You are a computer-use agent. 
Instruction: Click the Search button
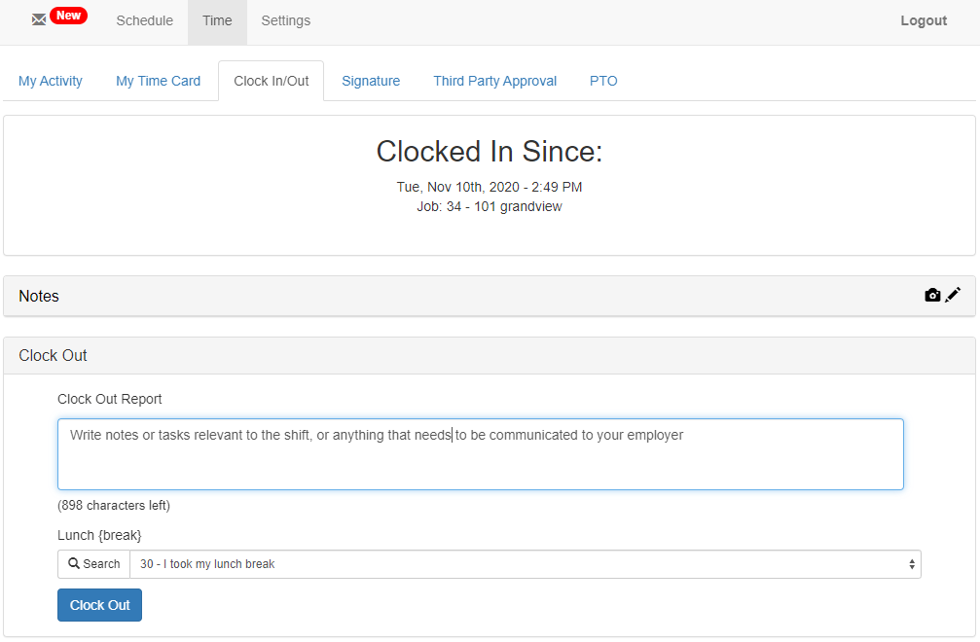tap(93, 564)
